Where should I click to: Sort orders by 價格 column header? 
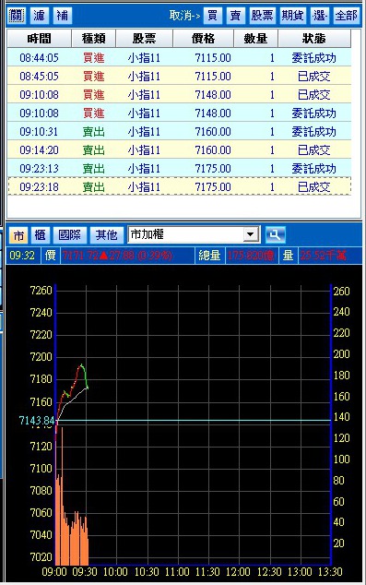coord(204,38)
